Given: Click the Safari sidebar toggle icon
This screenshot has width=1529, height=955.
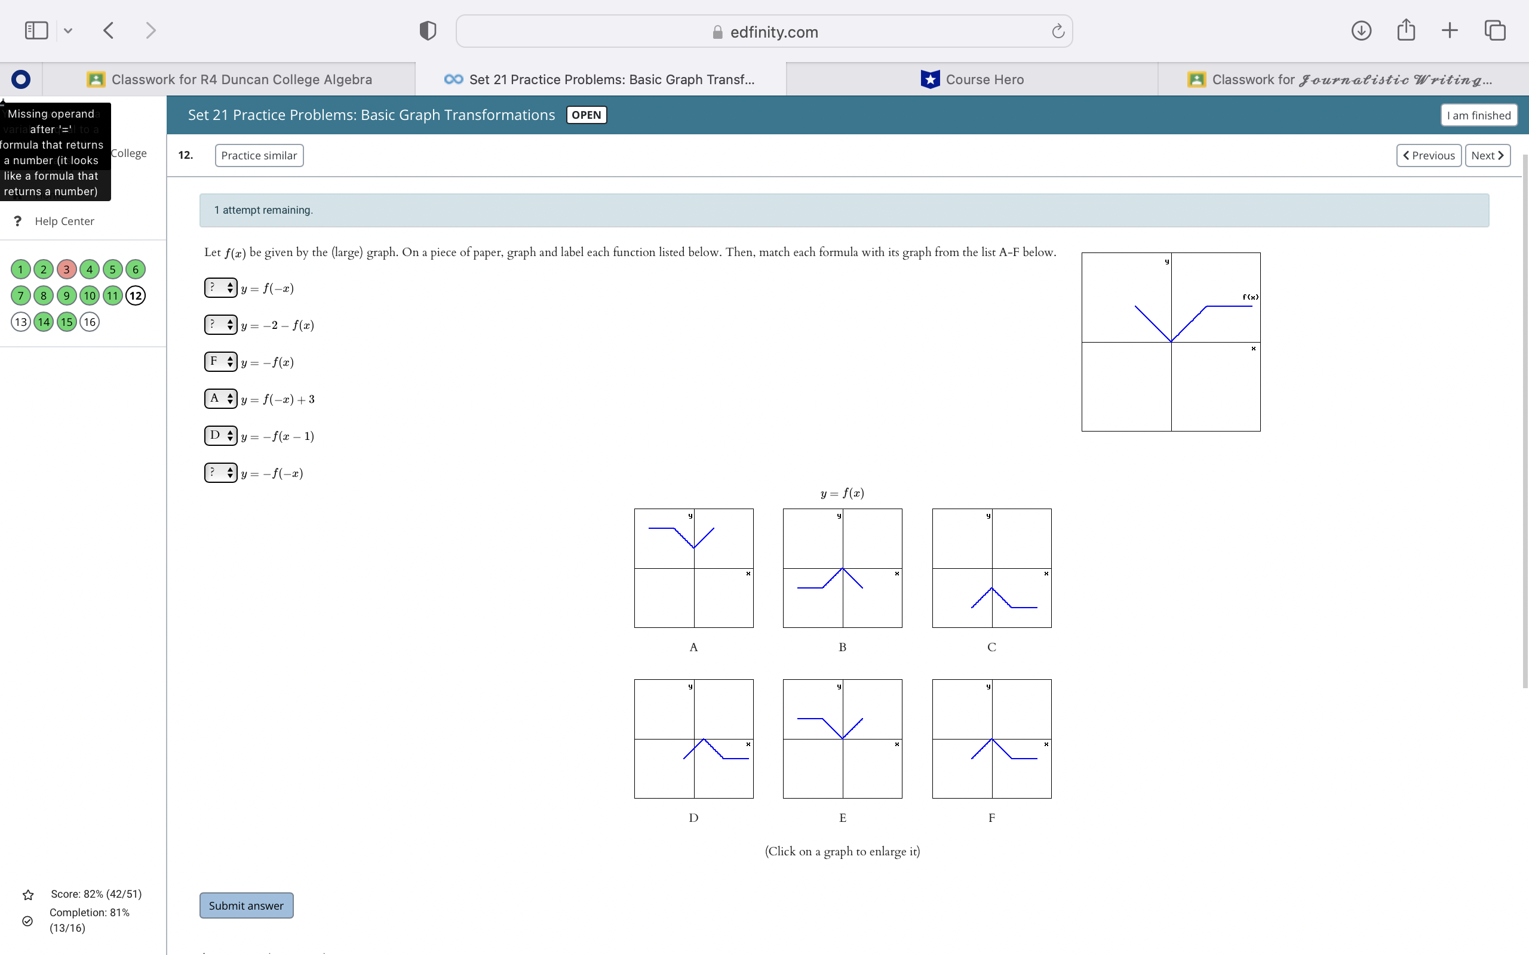Looking at the screenshot, I should 36,30.
